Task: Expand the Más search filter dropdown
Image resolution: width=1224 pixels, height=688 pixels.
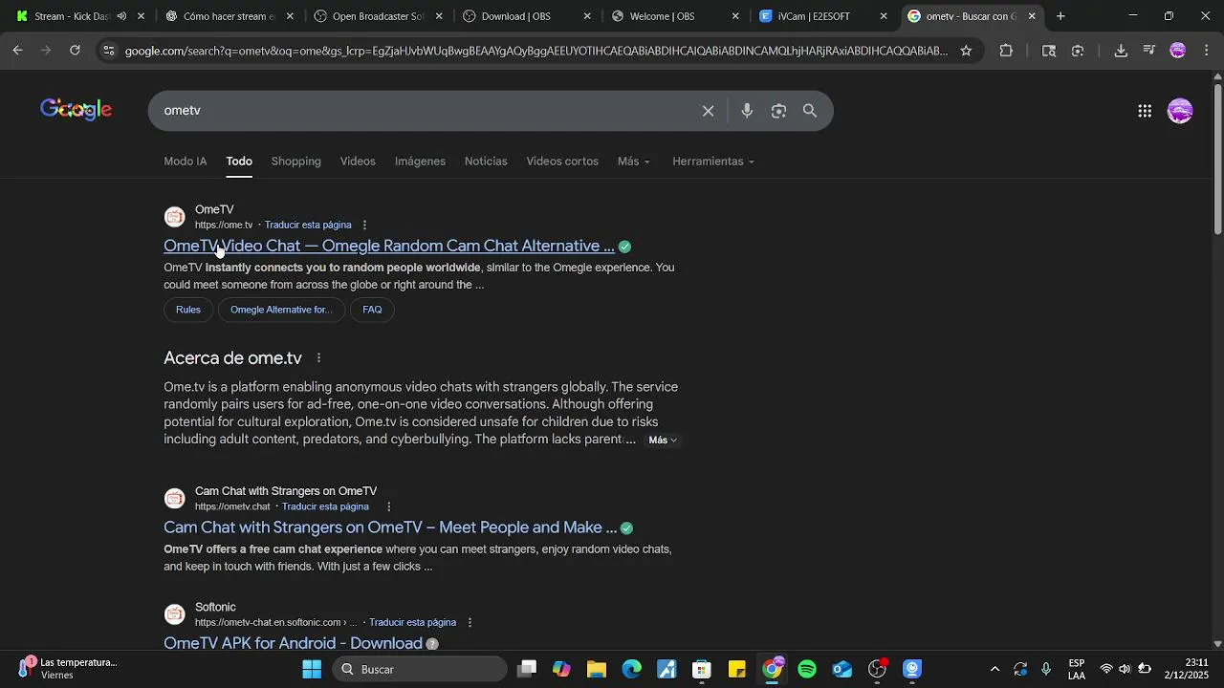Action: click(634, 161)
